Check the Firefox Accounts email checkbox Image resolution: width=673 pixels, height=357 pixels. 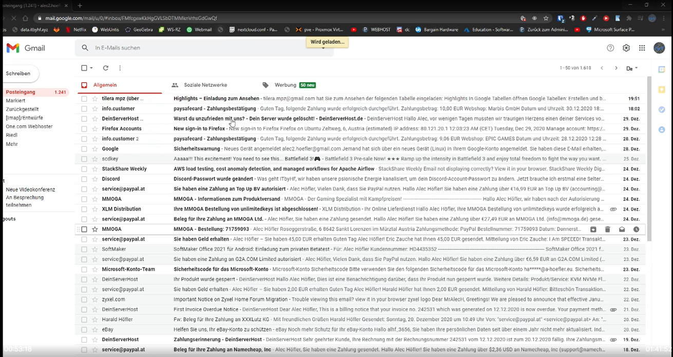[x=84, y=128]
